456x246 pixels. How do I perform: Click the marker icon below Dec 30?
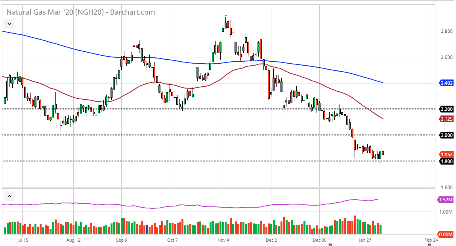[330, 245]
